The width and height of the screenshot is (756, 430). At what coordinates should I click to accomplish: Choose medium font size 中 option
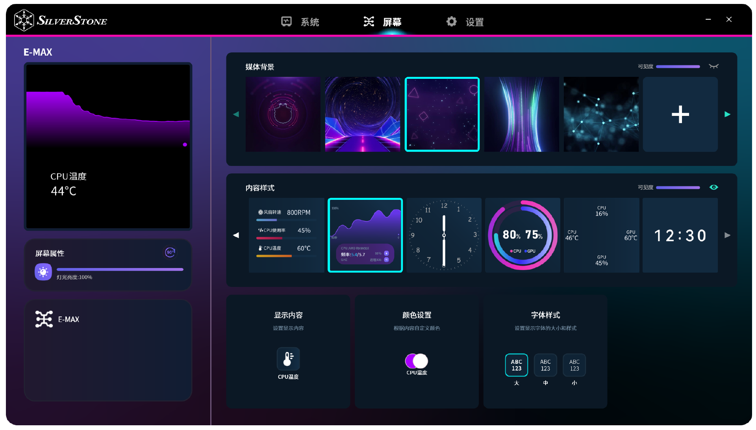point(545,365)
